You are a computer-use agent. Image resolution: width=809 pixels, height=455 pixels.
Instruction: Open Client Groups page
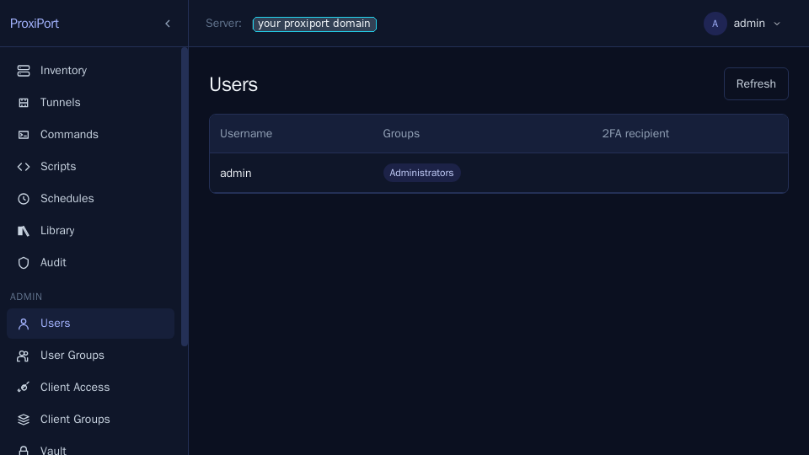(x=90, y=420)
